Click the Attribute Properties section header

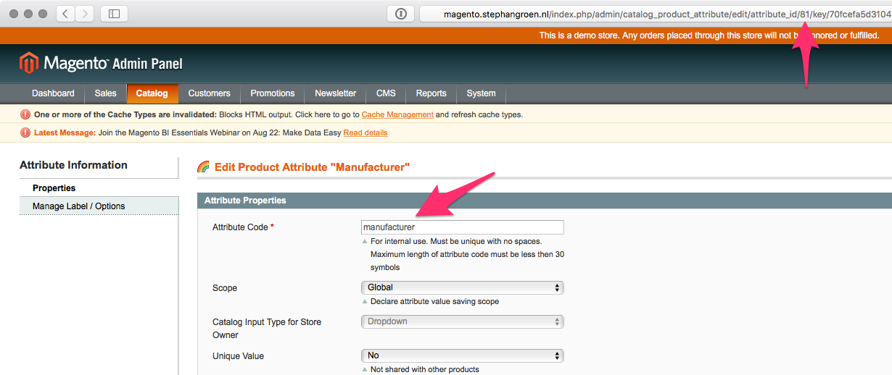[x=545, y=201]
